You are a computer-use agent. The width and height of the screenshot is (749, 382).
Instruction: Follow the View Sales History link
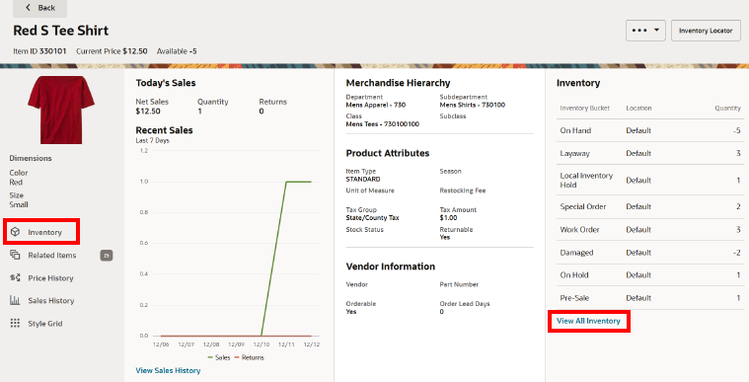pos(168,370)
